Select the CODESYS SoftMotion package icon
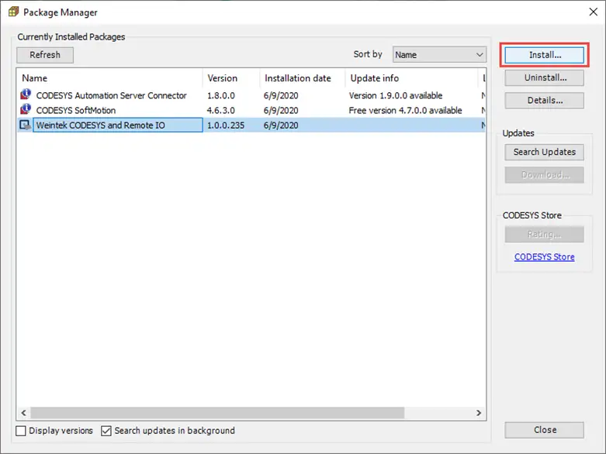The image size is (606, 454). point(26,109)
